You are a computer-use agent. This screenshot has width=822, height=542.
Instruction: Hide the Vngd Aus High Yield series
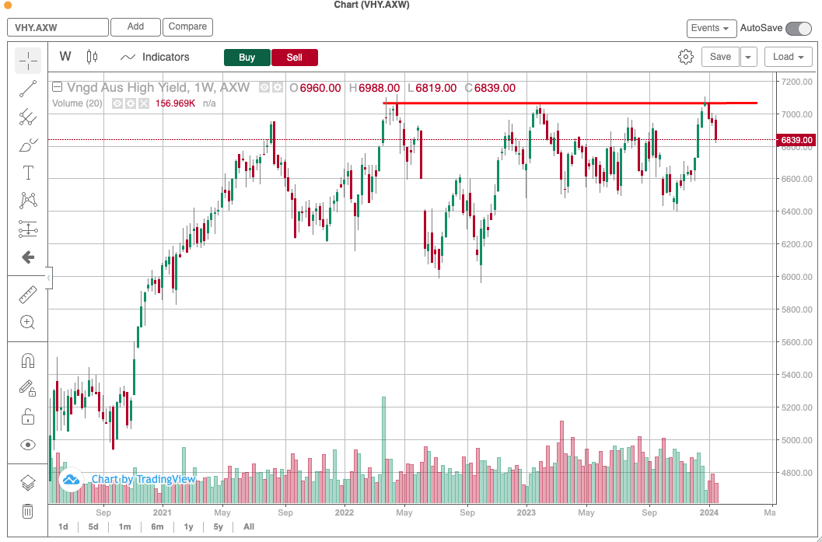(264, 88)
